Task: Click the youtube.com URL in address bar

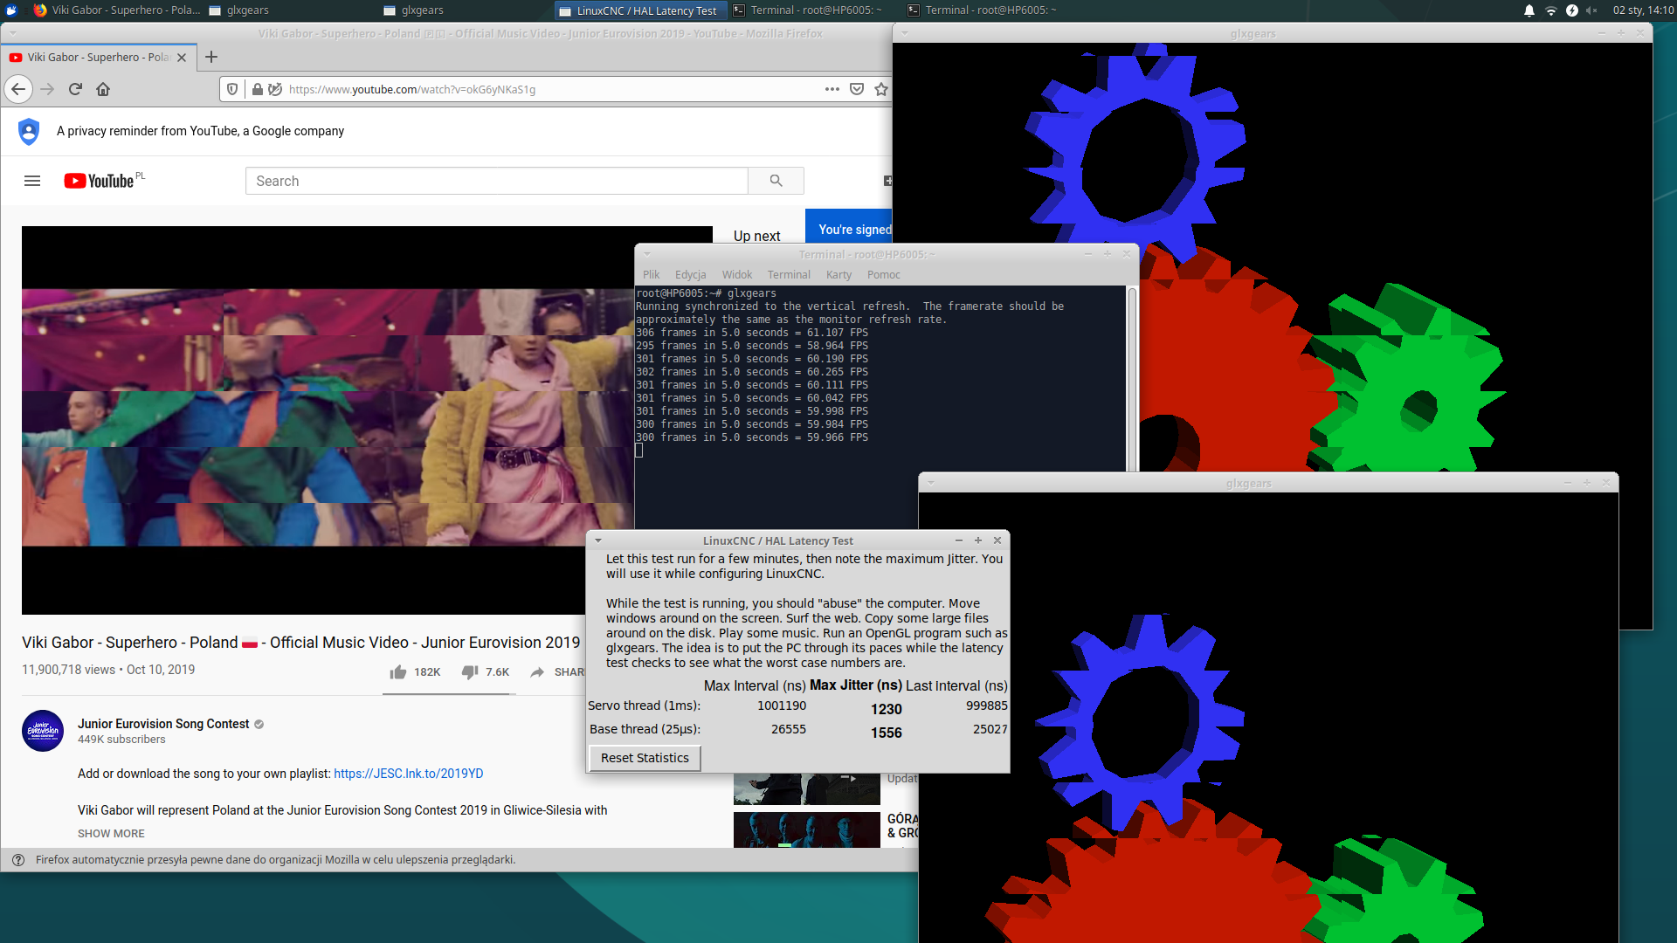Action: [x=412, y=89]
